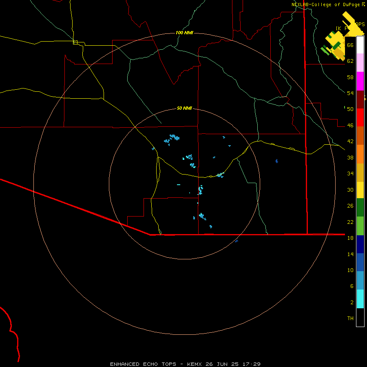Screen dimensions: 367x367
Task: Click the dark red legend swatch
Action: 360,99
